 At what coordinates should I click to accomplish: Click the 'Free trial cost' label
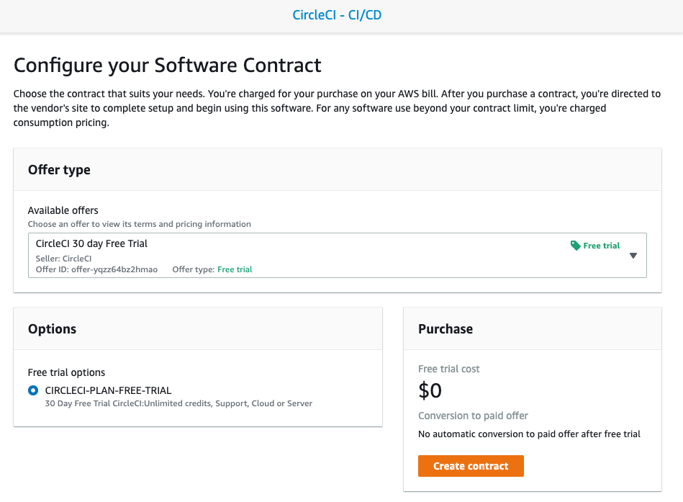448,369
